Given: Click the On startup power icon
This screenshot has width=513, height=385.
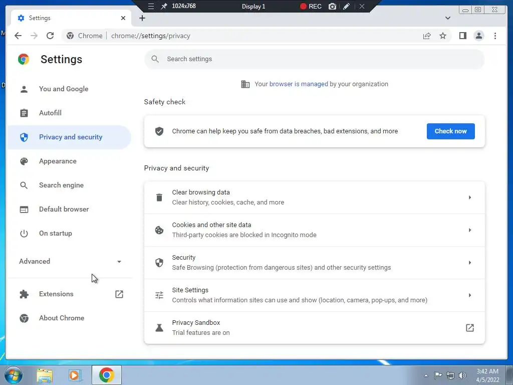Looking at the screenshot, I should click(x=24, y=234).
